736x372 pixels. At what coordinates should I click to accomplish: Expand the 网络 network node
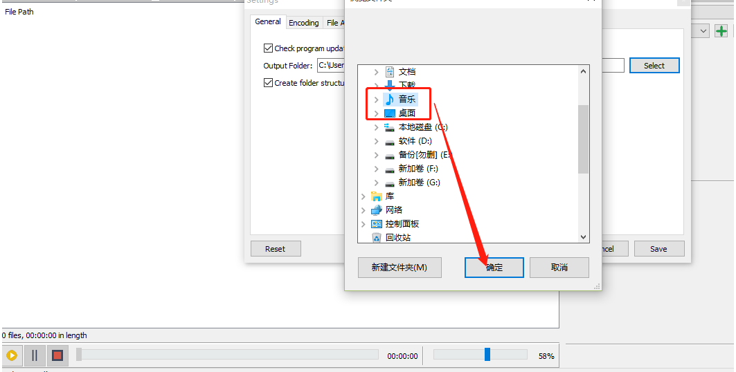point(363,210)
